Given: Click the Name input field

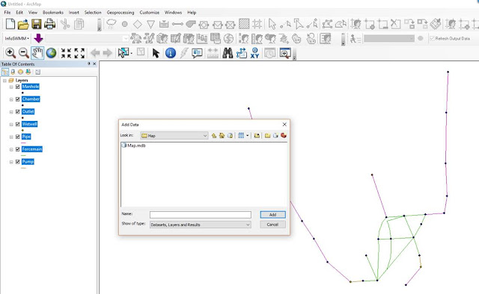Looking at the screenshot, I should 201,215.
